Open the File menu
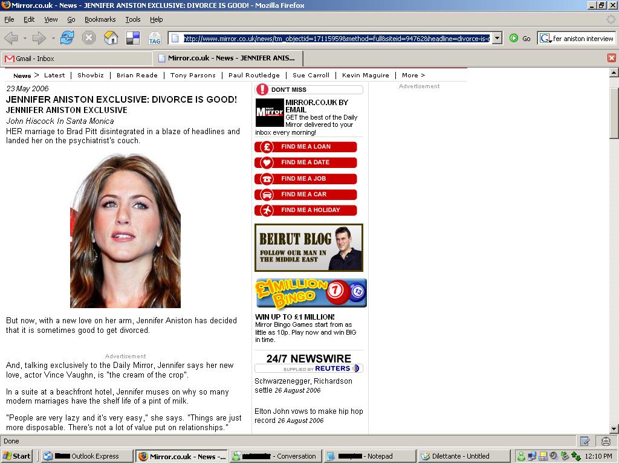619x464 pixels. click(9, 19)
